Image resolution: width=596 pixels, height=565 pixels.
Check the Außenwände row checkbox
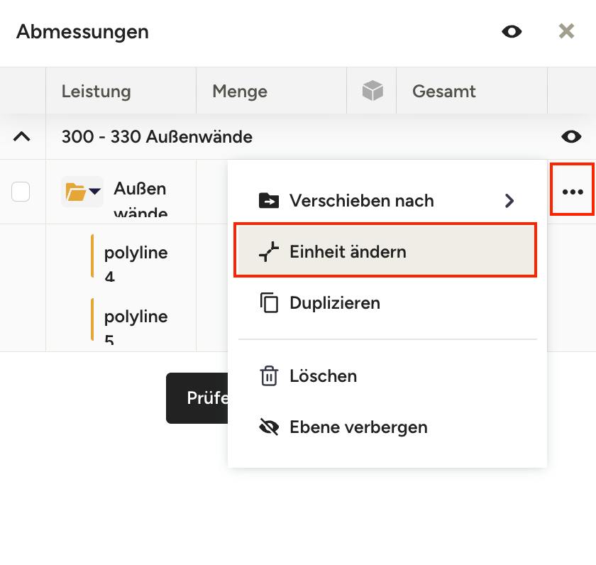[21, 191]
